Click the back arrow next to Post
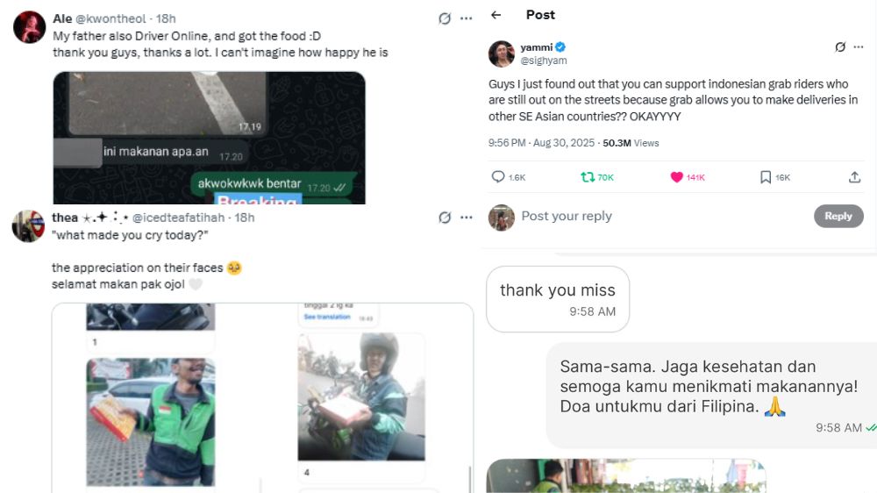Screen dimensions: 877x493 tap(496, 15)
